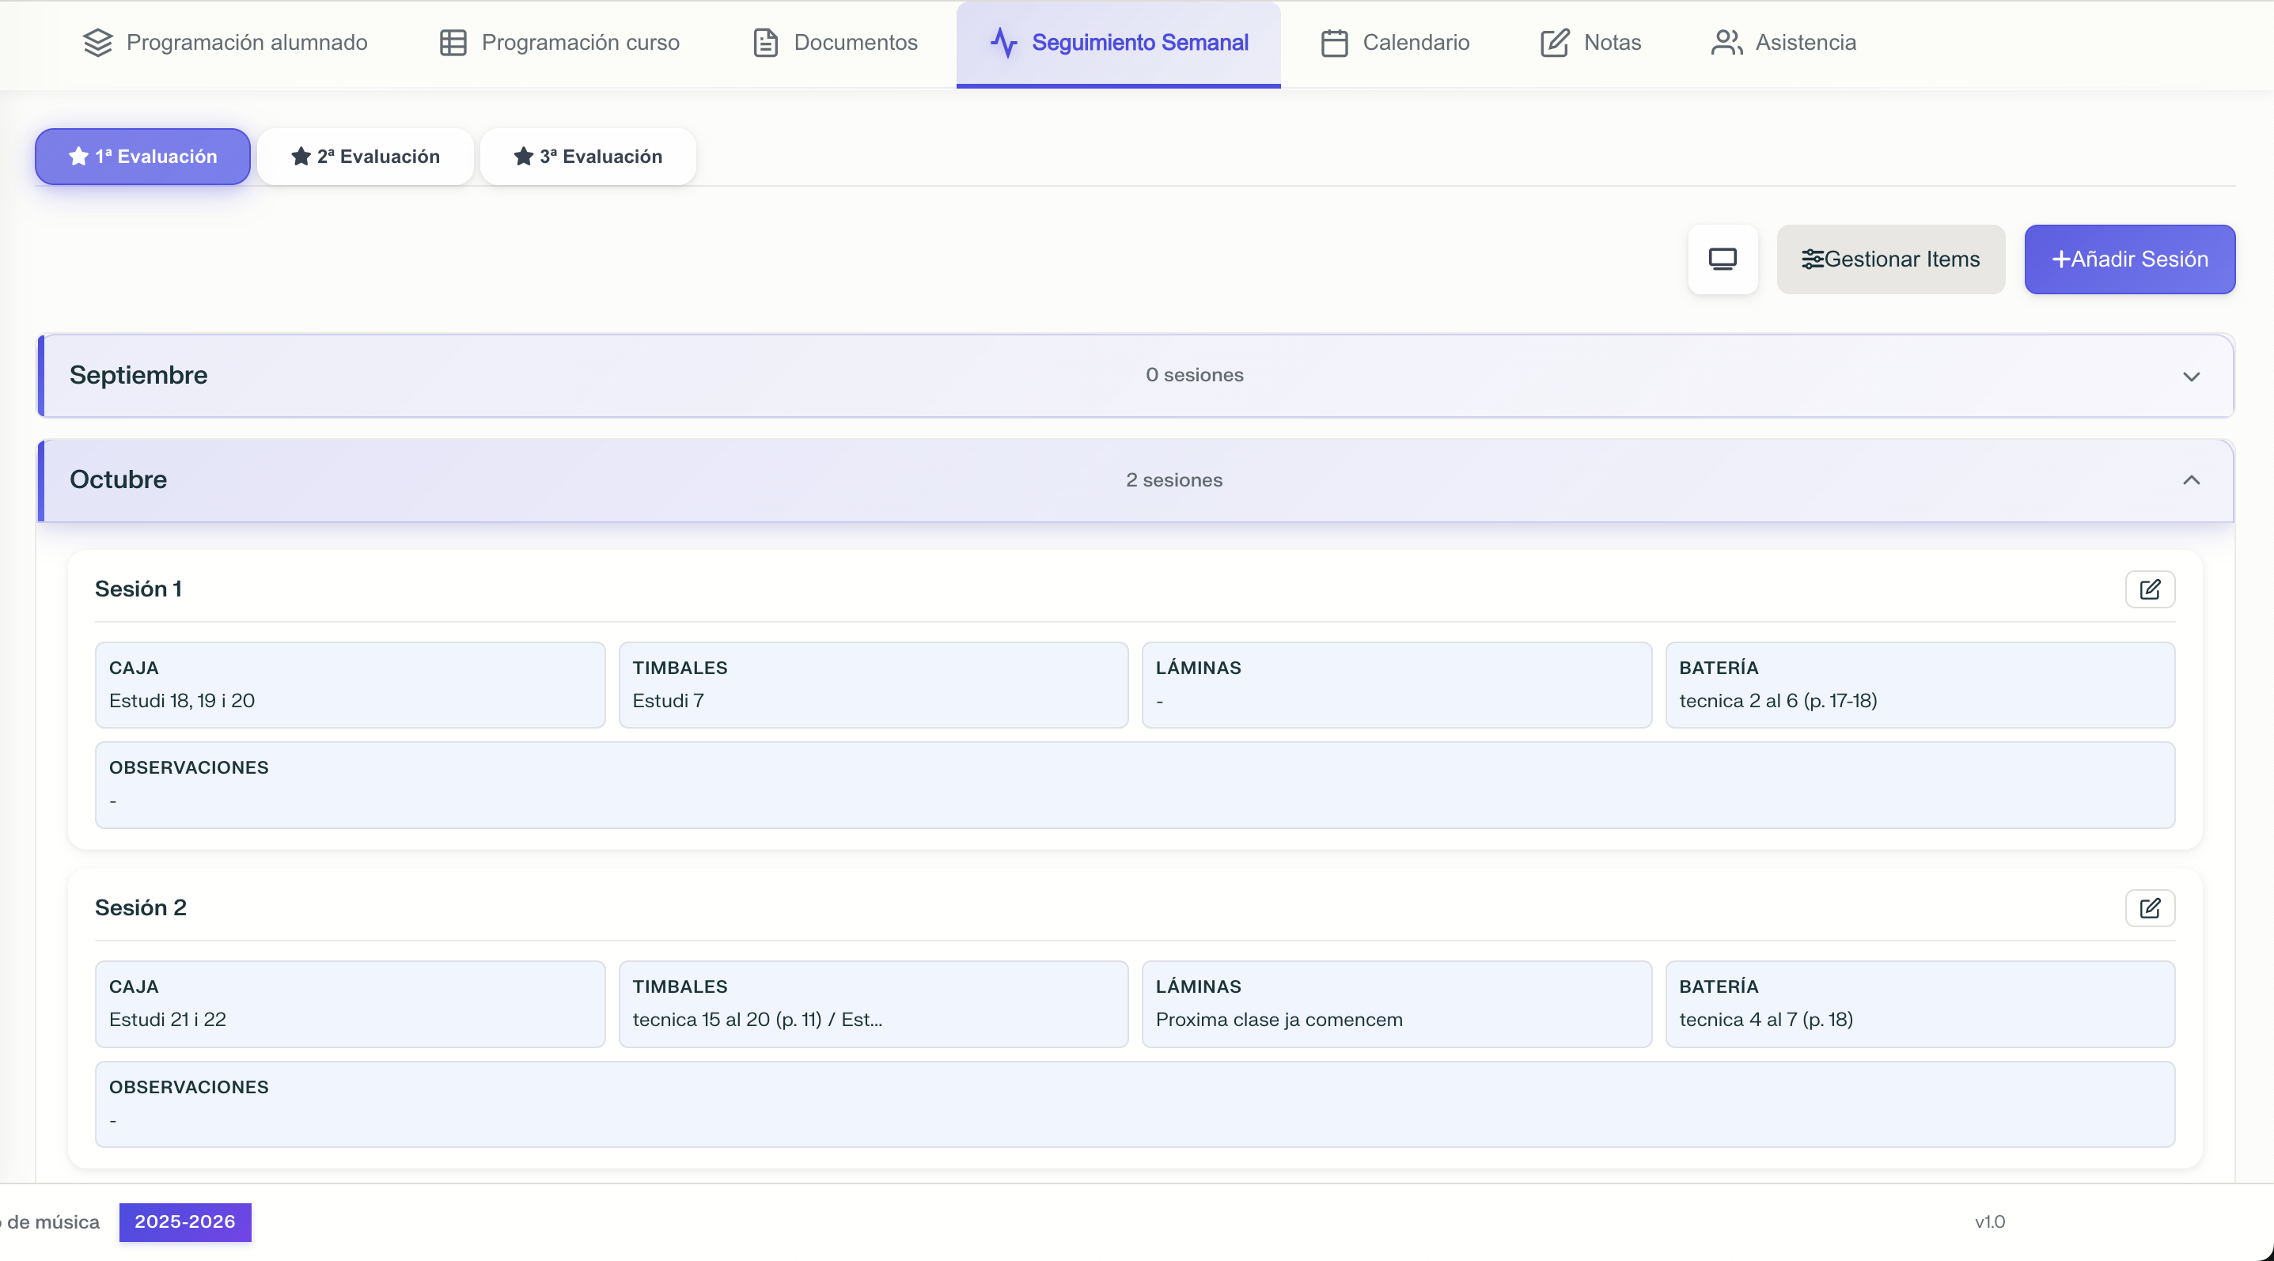
Task: Click the calendar icon in the tab bar
Action: 1334,43
